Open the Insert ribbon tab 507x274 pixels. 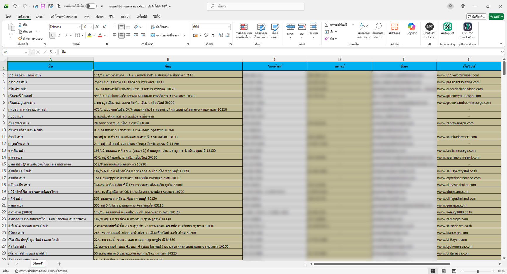point(39,17)
